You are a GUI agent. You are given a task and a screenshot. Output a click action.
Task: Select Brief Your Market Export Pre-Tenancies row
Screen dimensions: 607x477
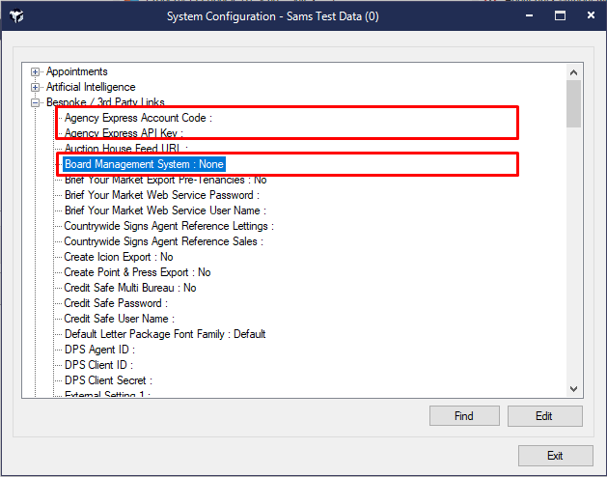pyautogui.click(x=166, y=180)
